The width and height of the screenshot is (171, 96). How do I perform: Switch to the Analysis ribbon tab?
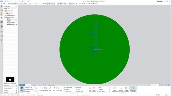coord(34,85)
